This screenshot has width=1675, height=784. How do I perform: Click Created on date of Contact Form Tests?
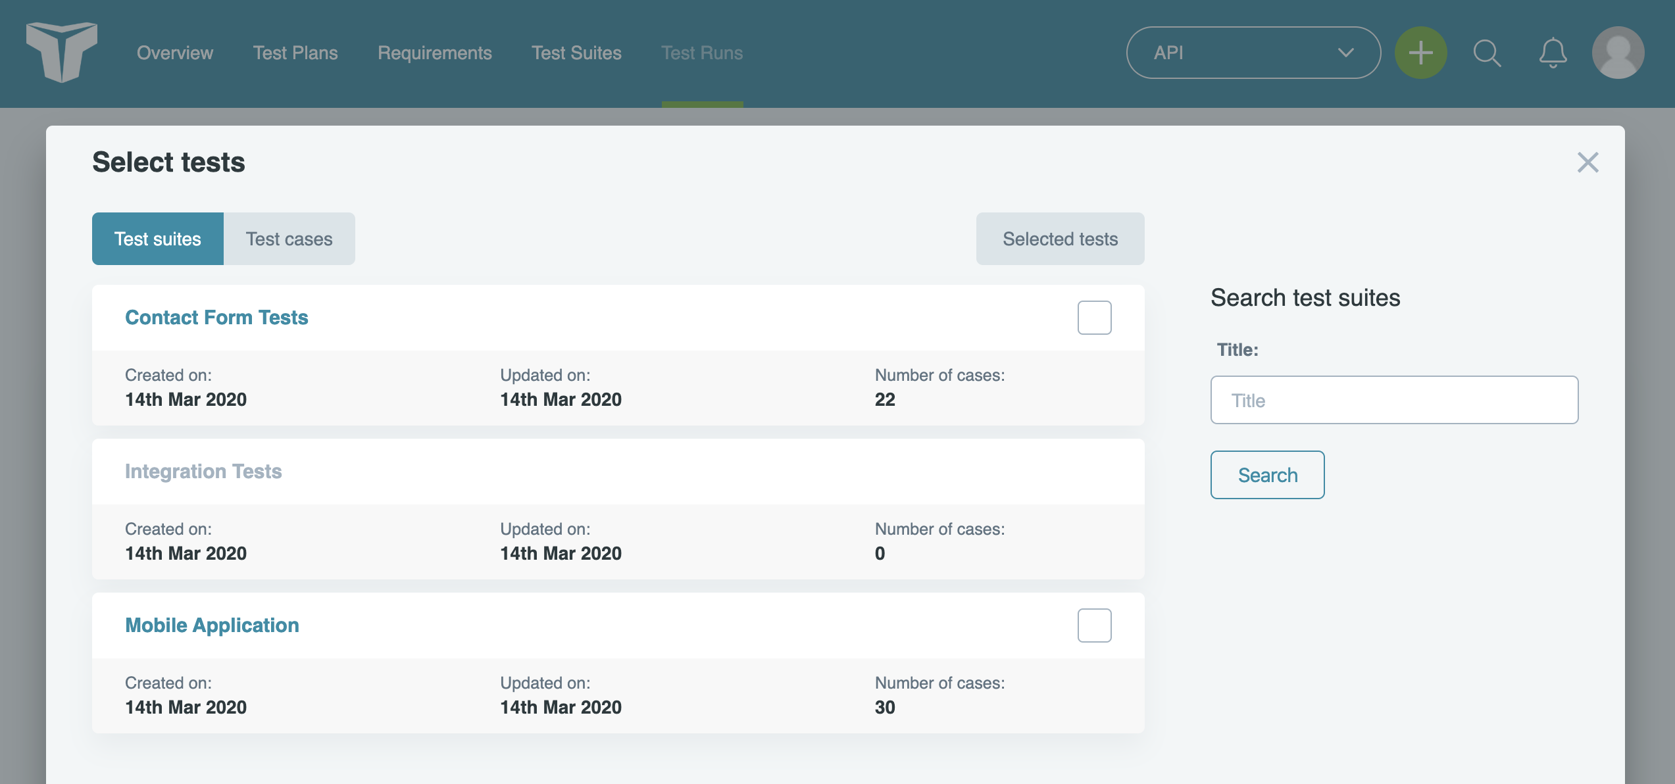click(186, 399)
